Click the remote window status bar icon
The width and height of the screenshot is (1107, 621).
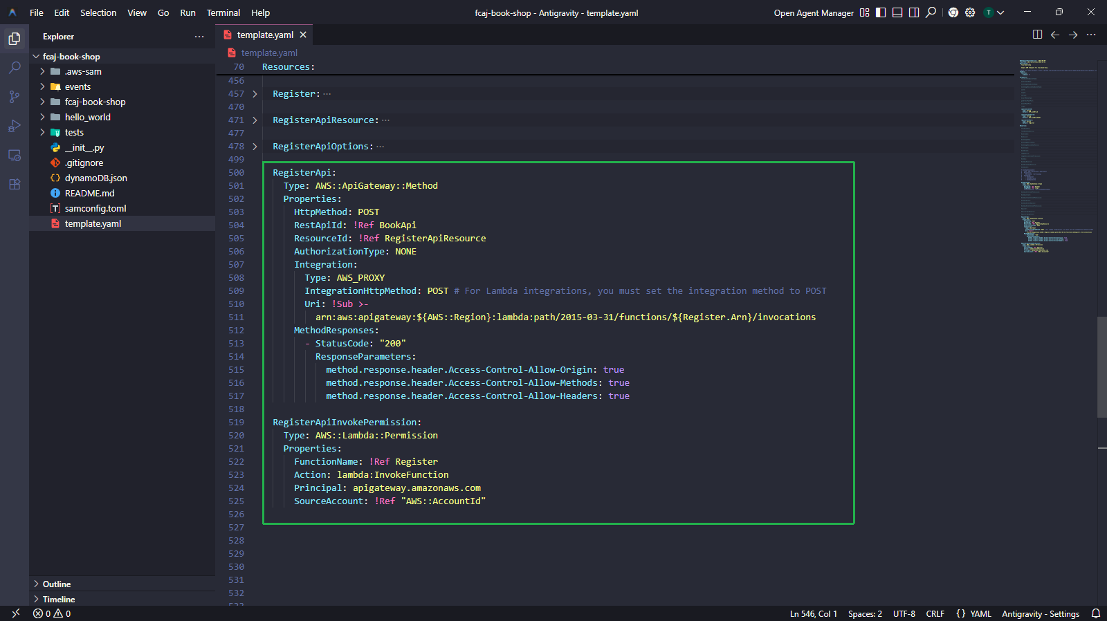tap(15, 613)
